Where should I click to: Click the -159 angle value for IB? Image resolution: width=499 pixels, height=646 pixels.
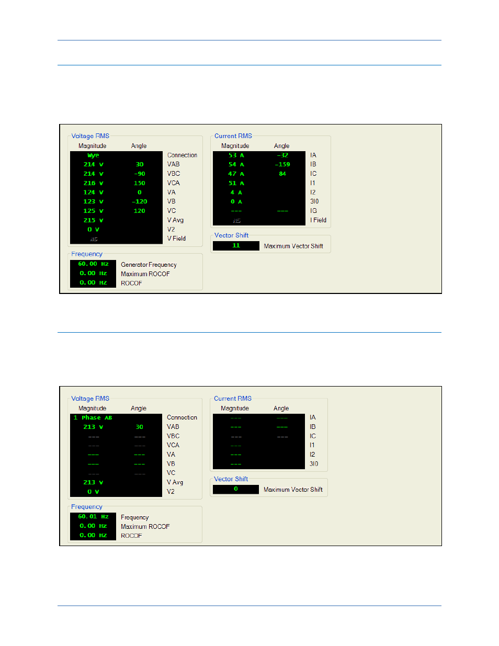282,164
